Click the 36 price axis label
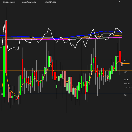The image size is (132, 132). 125,95
